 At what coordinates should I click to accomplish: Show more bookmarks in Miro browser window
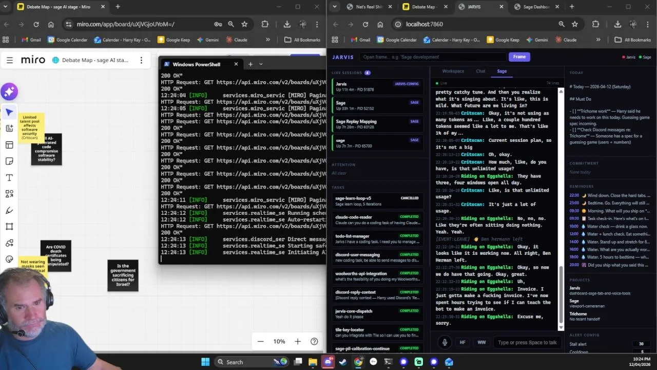[267, 40]
